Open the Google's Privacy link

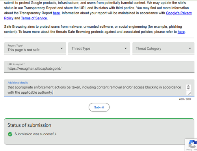[179, 13]
